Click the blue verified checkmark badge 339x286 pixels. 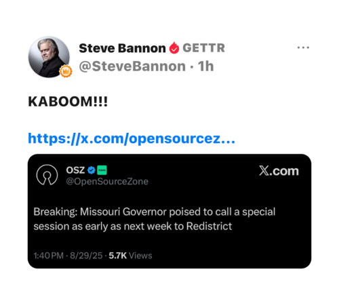(x=92, y=170)
